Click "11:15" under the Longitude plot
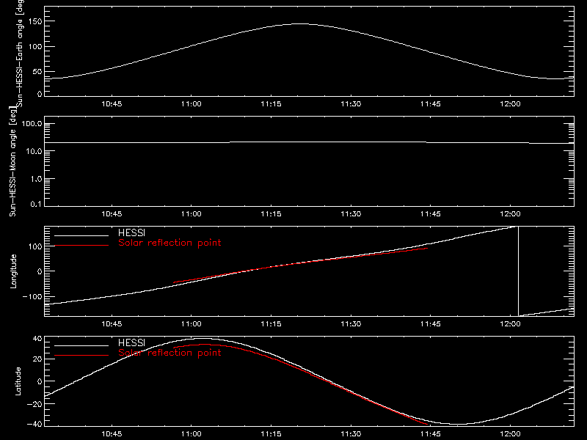 (x=271, y=324)
